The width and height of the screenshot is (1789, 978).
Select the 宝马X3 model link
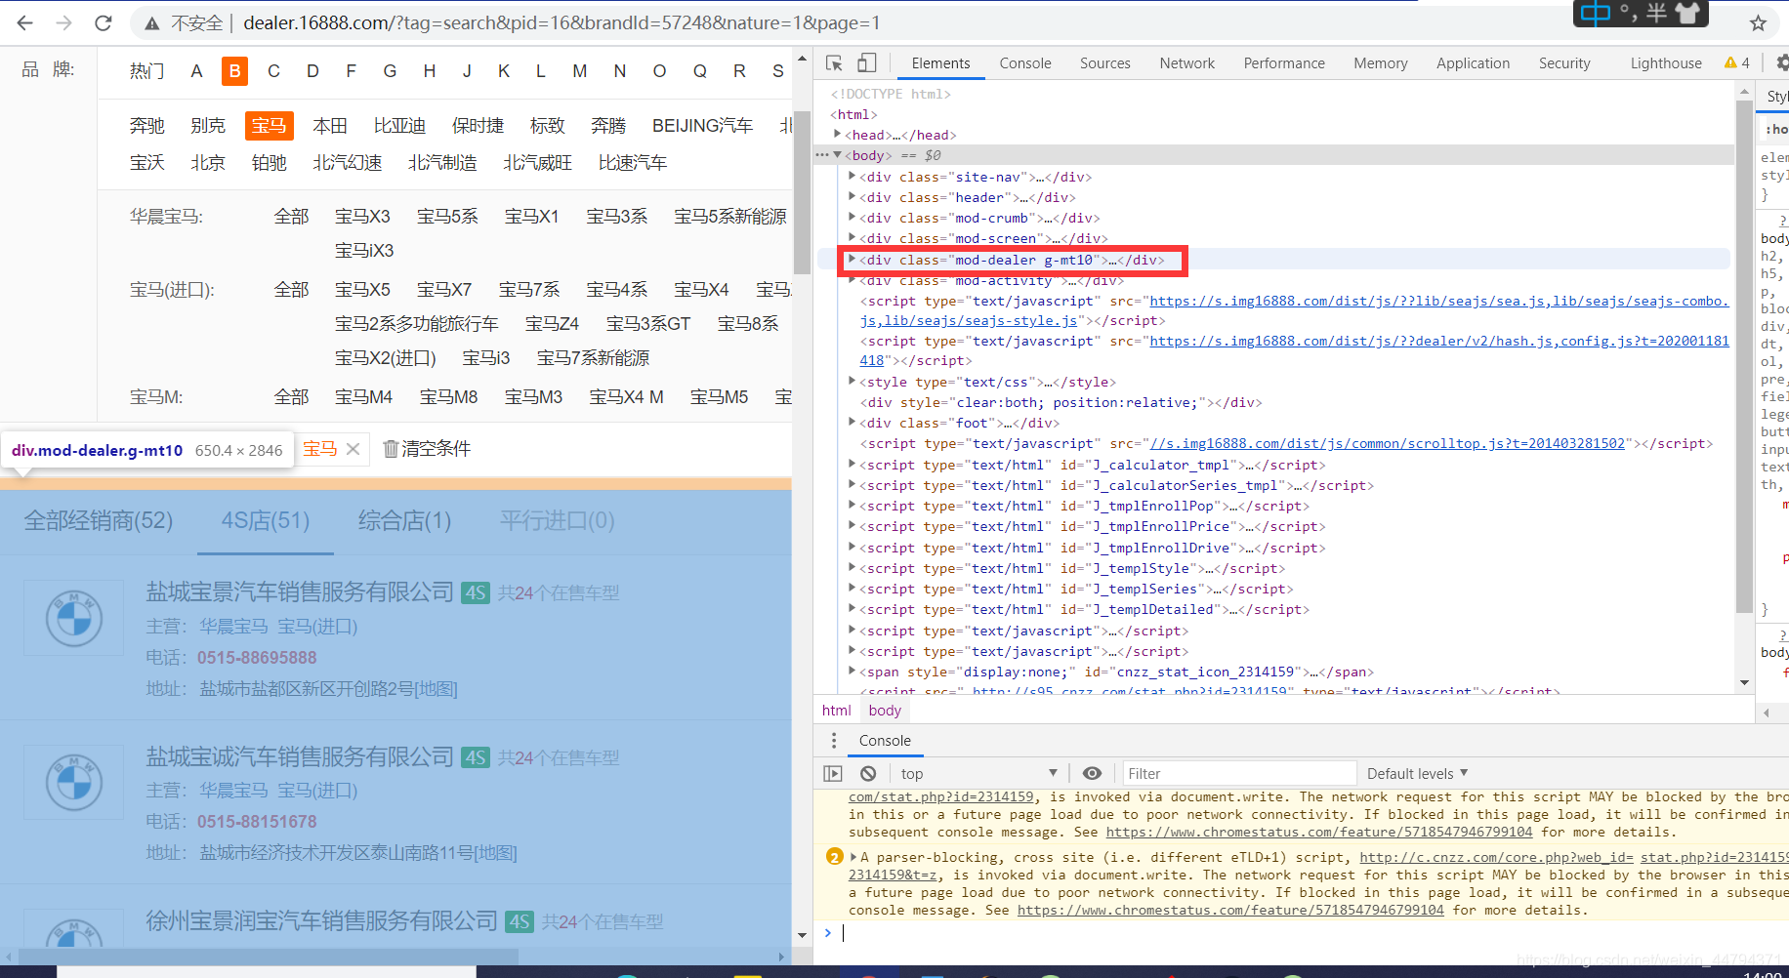pyautogui.click(x=362, y=216)
